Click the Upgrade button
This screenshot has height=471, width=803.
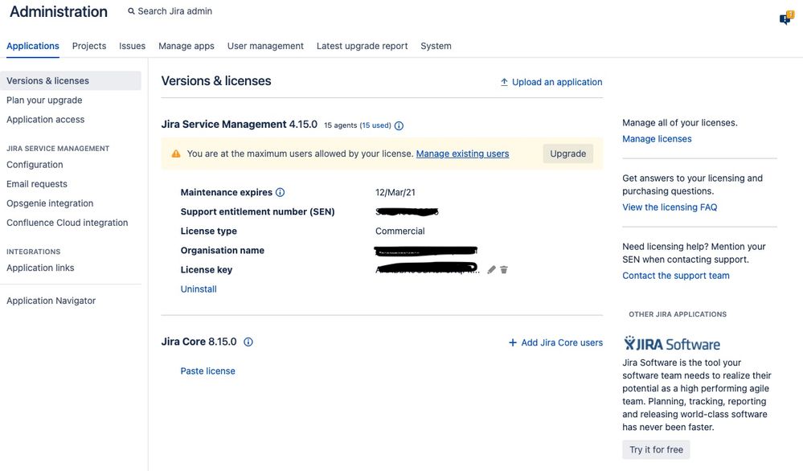[567, 154]
